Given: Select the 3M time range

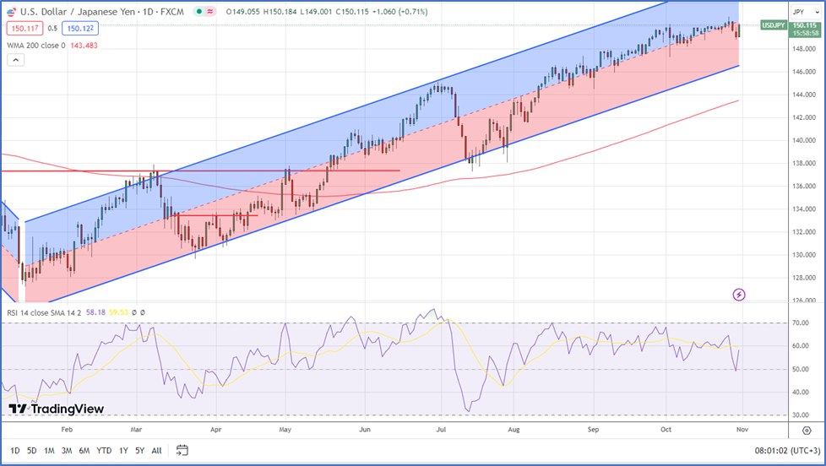Looking at the screenshot, I should [x=67, y=451].
